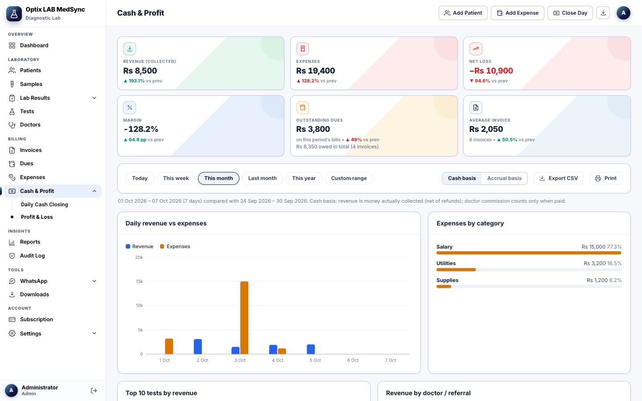Viewport: 642px width, 401px height.
Task: Click the Margin percent icon
Action: tap(130, 107)
